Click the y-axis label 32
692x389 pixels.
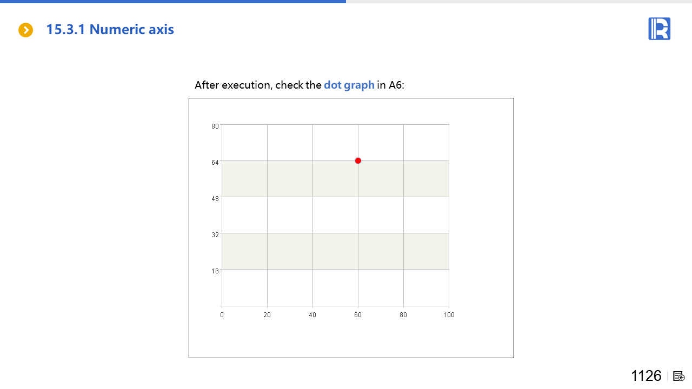pyautogui.click(x=215, y=235)
